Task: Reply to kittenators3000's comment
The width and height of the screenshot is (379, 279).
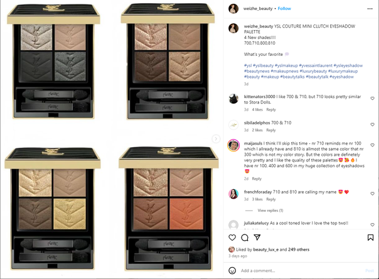Action: [271, 109]
